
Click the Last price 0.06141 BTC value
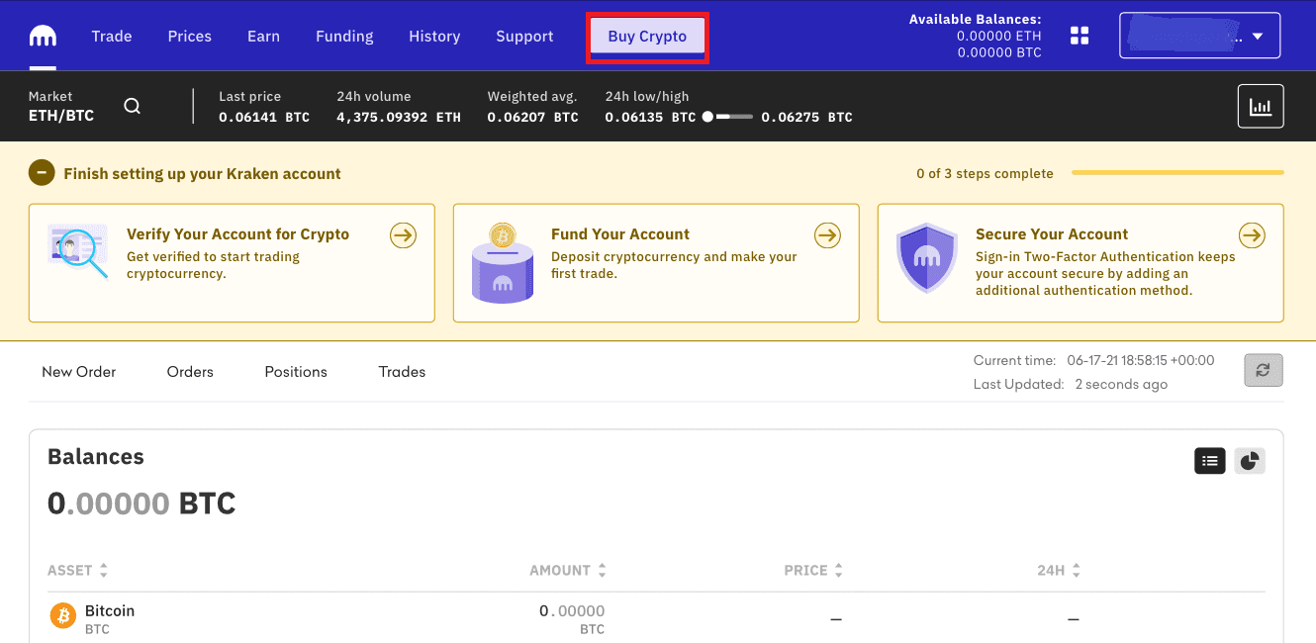(x=264, y=117)
